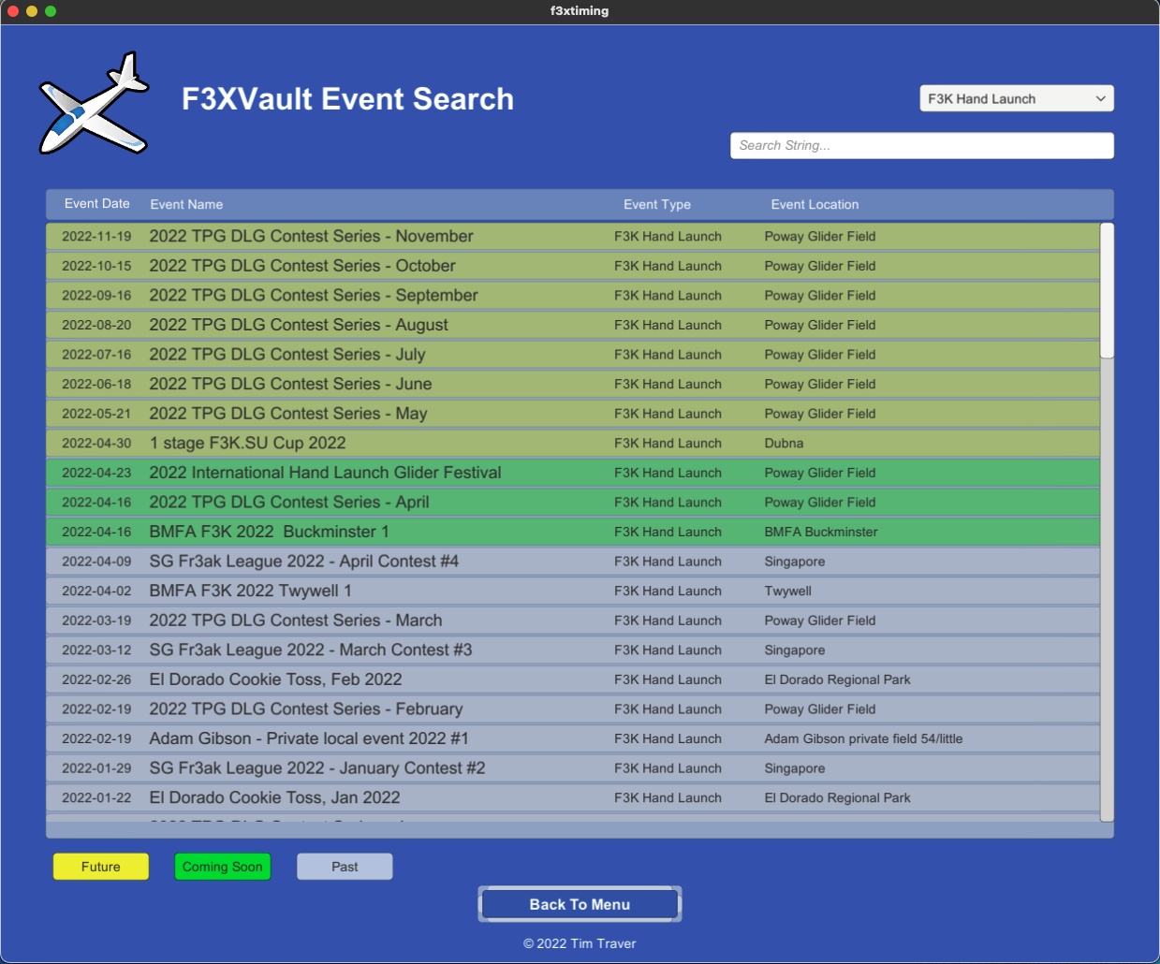This screenshot has width=1160, height=964.
Task: Open El Dorado Cookie Toss, Feb 2022
Action: pyautogui.click(x=275, y=679)
